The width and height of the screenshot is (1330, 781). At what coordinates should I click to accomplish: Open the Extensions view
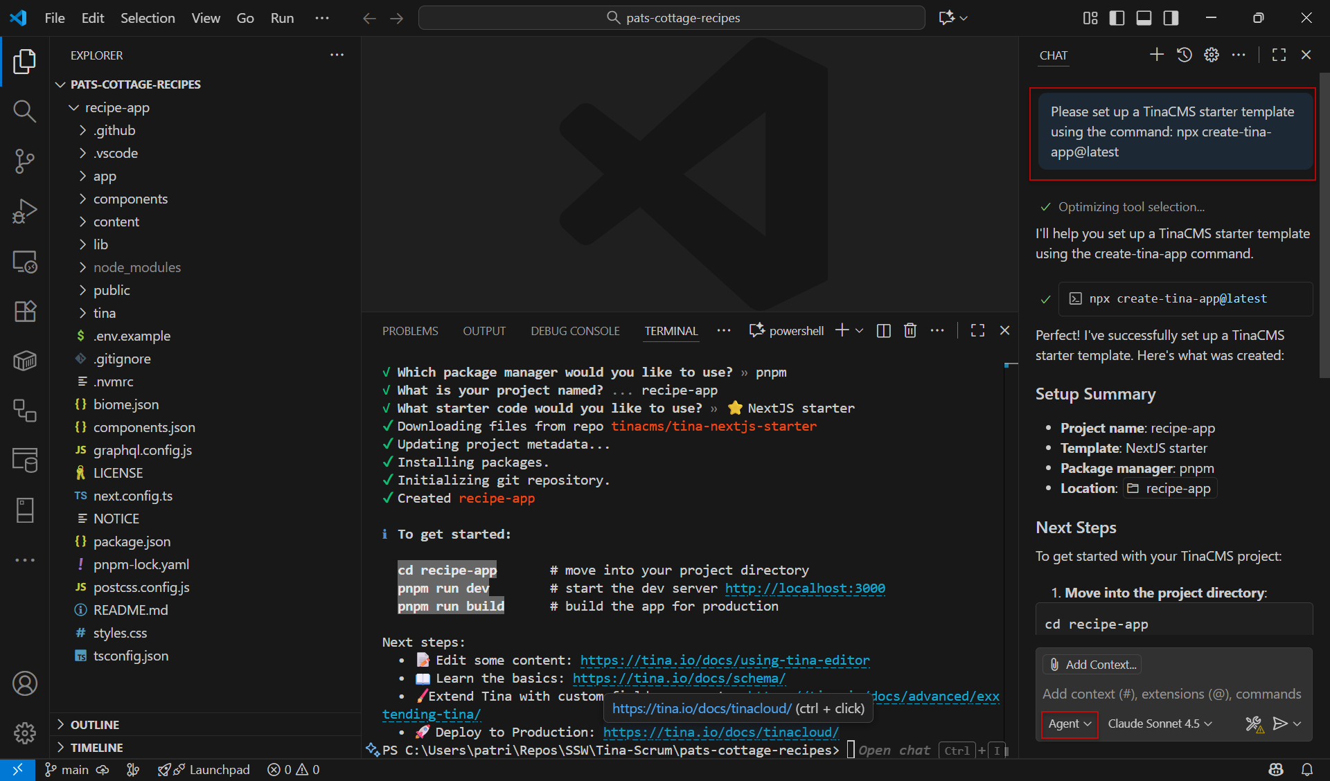click(x=24, y=311)
